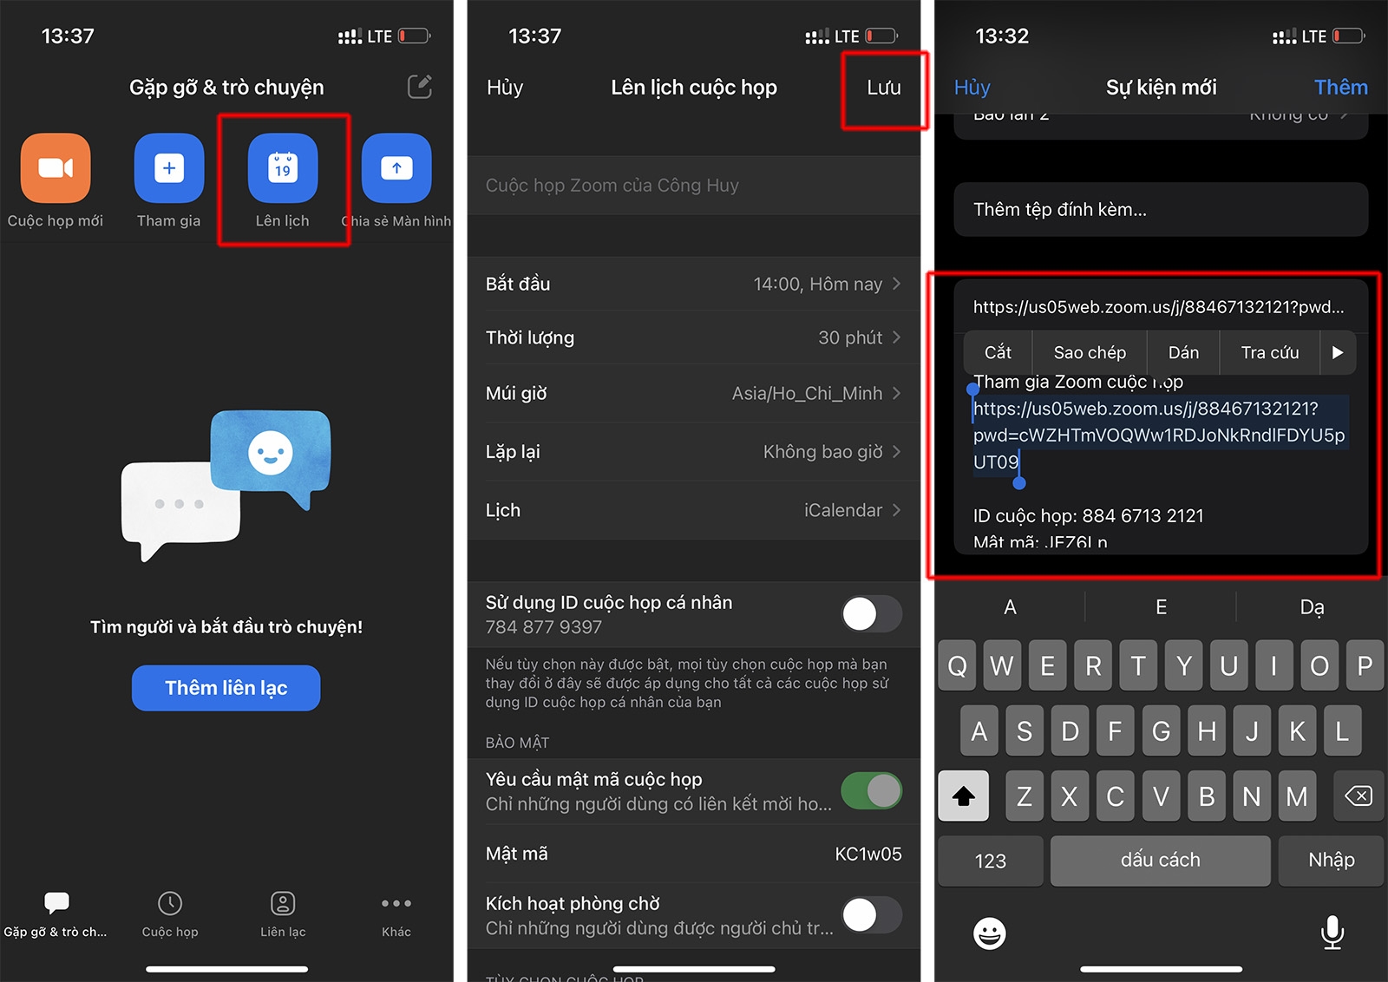Switch to the Liên lạc bottom tab

point(283,914)
